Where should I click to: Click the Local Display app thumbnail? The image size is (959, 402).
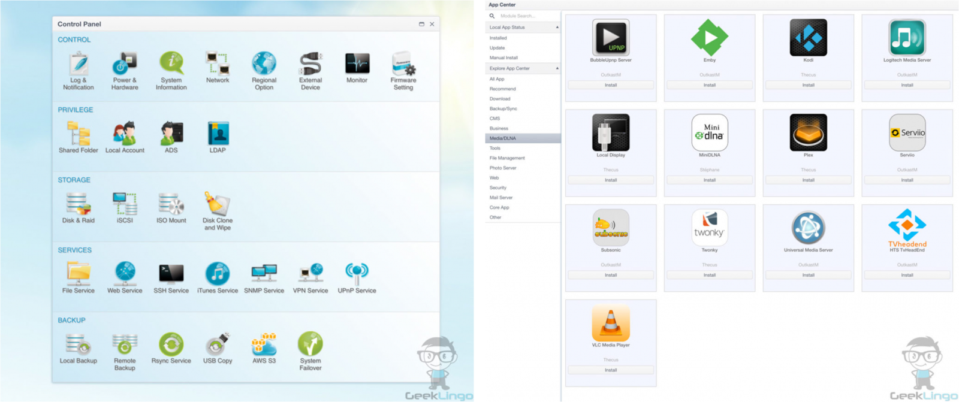pos(611,132)
